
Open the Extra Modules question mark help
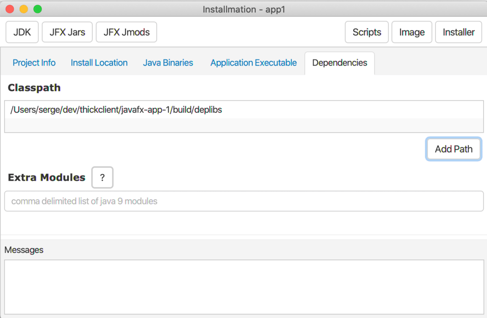(102, 178)
